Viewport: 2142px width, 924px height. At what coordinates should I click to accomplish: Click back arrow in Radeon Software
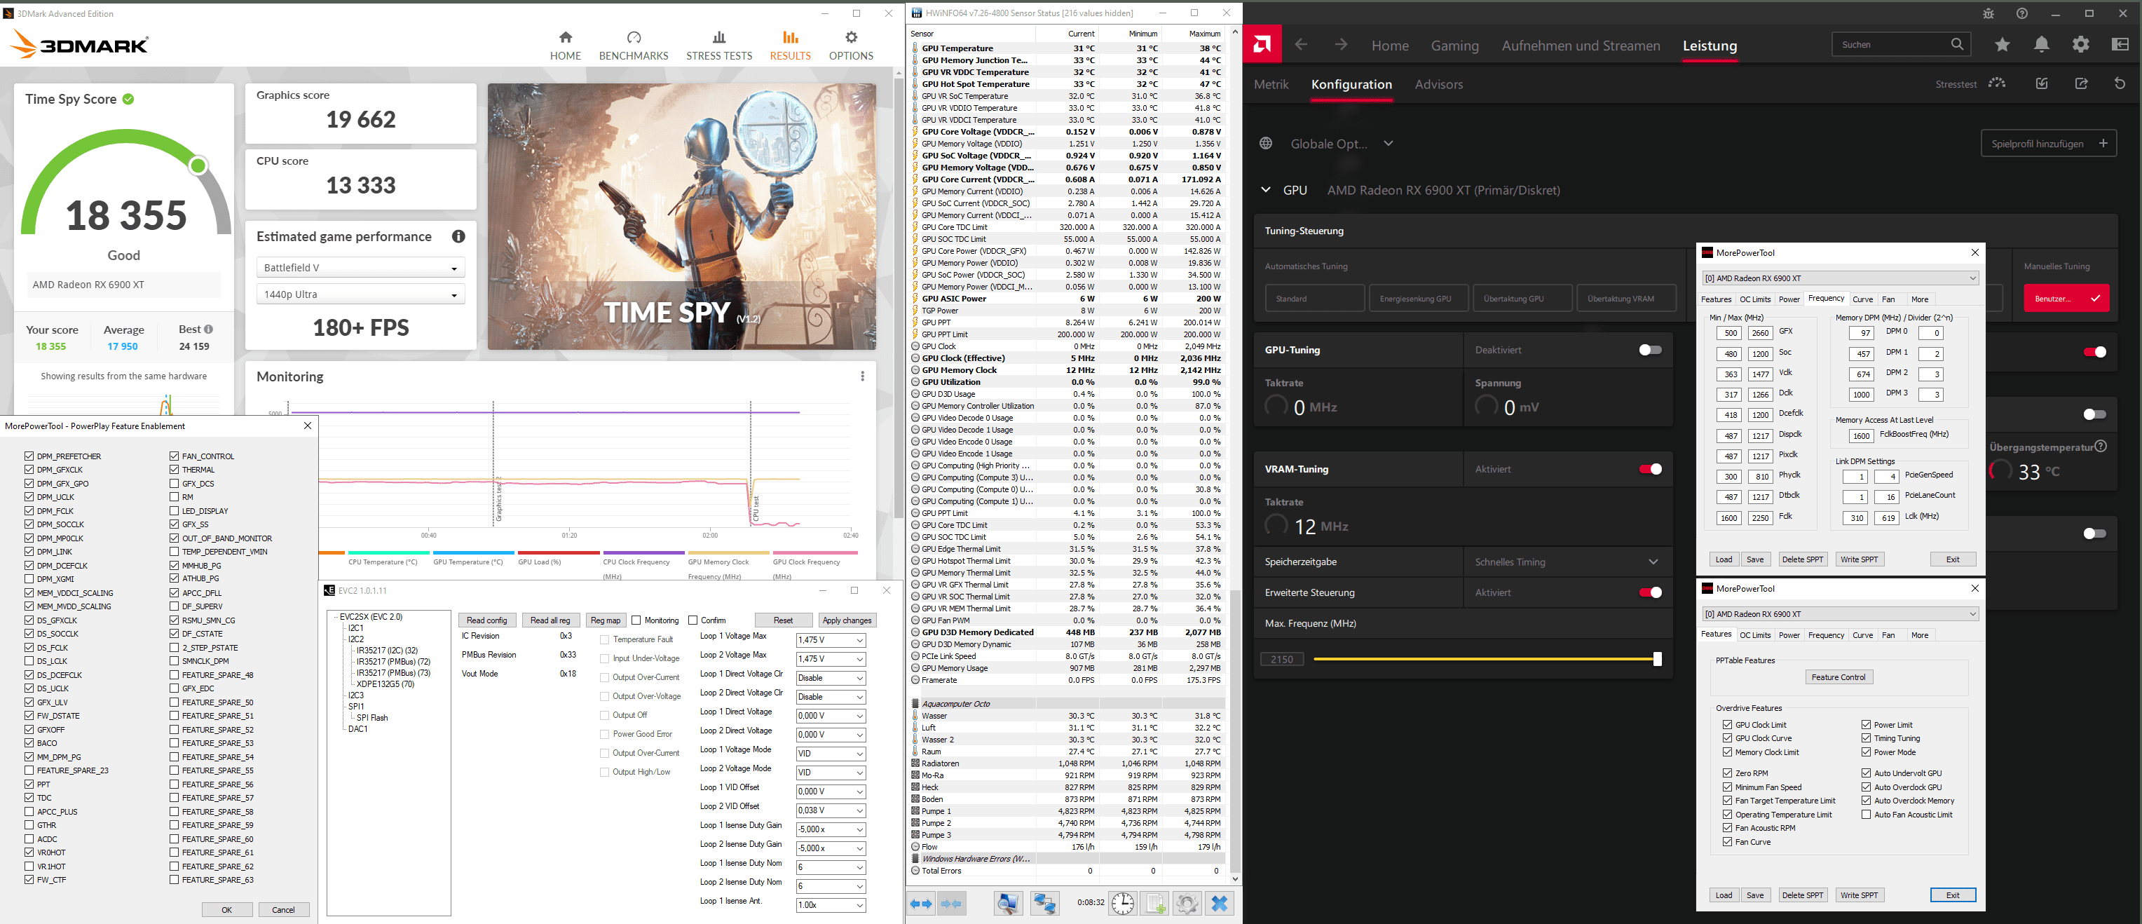click(x=1302, y=45)
